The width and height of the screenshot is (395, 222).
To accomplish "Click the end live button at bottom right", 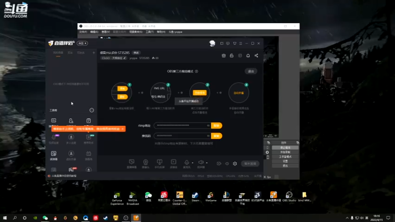I will click(250, 164).
